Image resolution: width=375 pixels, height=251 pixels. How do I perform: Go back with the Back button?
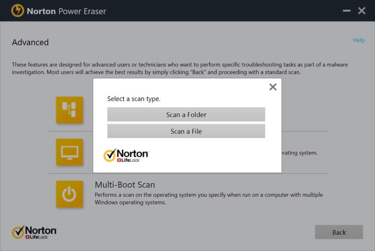point(339,232)
